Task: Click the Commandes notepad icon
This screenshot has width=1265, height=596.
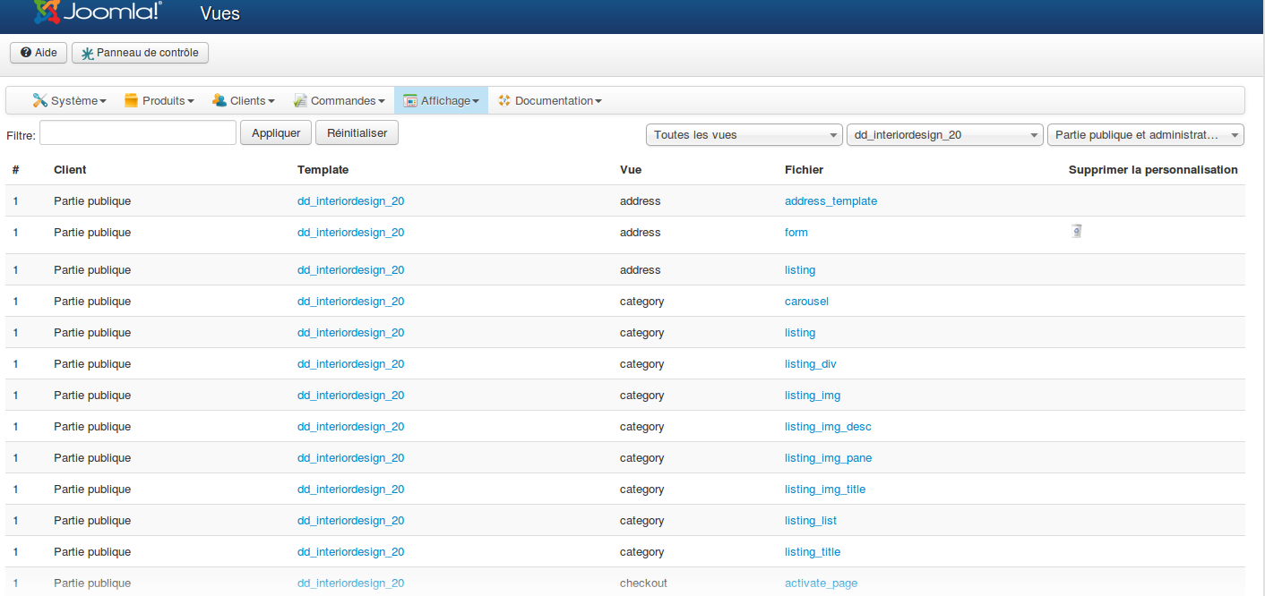Action: [x=300, y=100]
